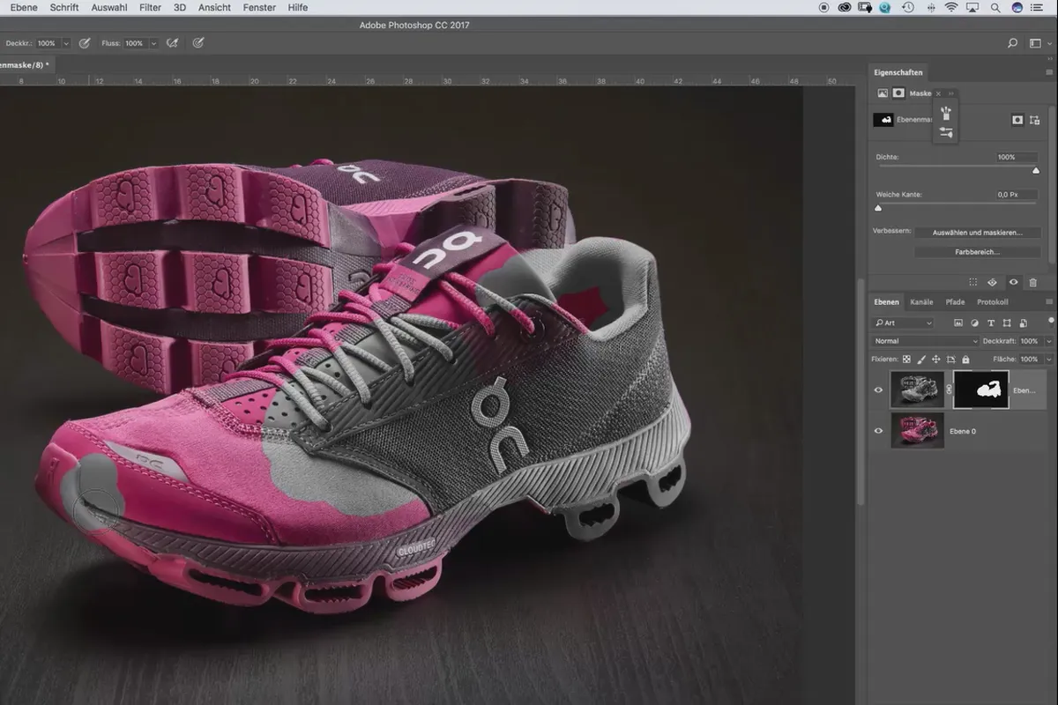Close the collapsed floating dock
Viewport: 1058px width, 705px height.
point(938,93)
